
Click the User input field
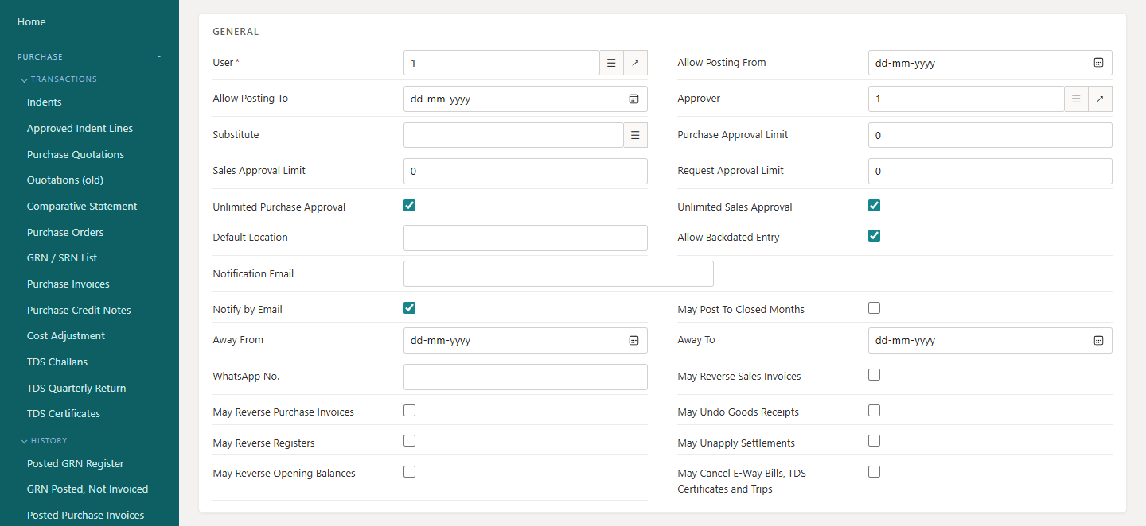pyautogui.click(x=501, y=63)
